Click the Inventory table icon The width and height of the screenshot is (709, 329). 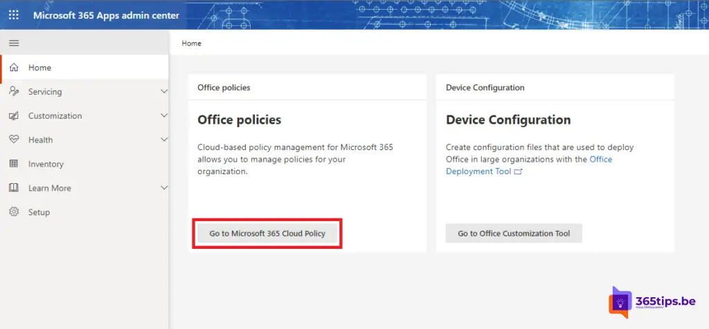(14, 163)
